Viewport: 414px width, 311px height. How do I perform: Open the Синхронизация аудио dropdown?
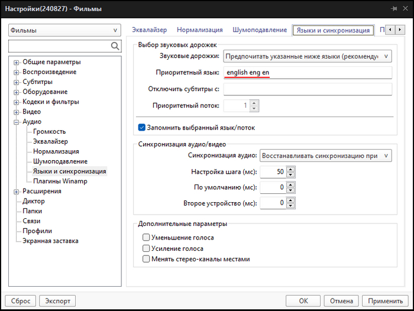coord(325,155)
